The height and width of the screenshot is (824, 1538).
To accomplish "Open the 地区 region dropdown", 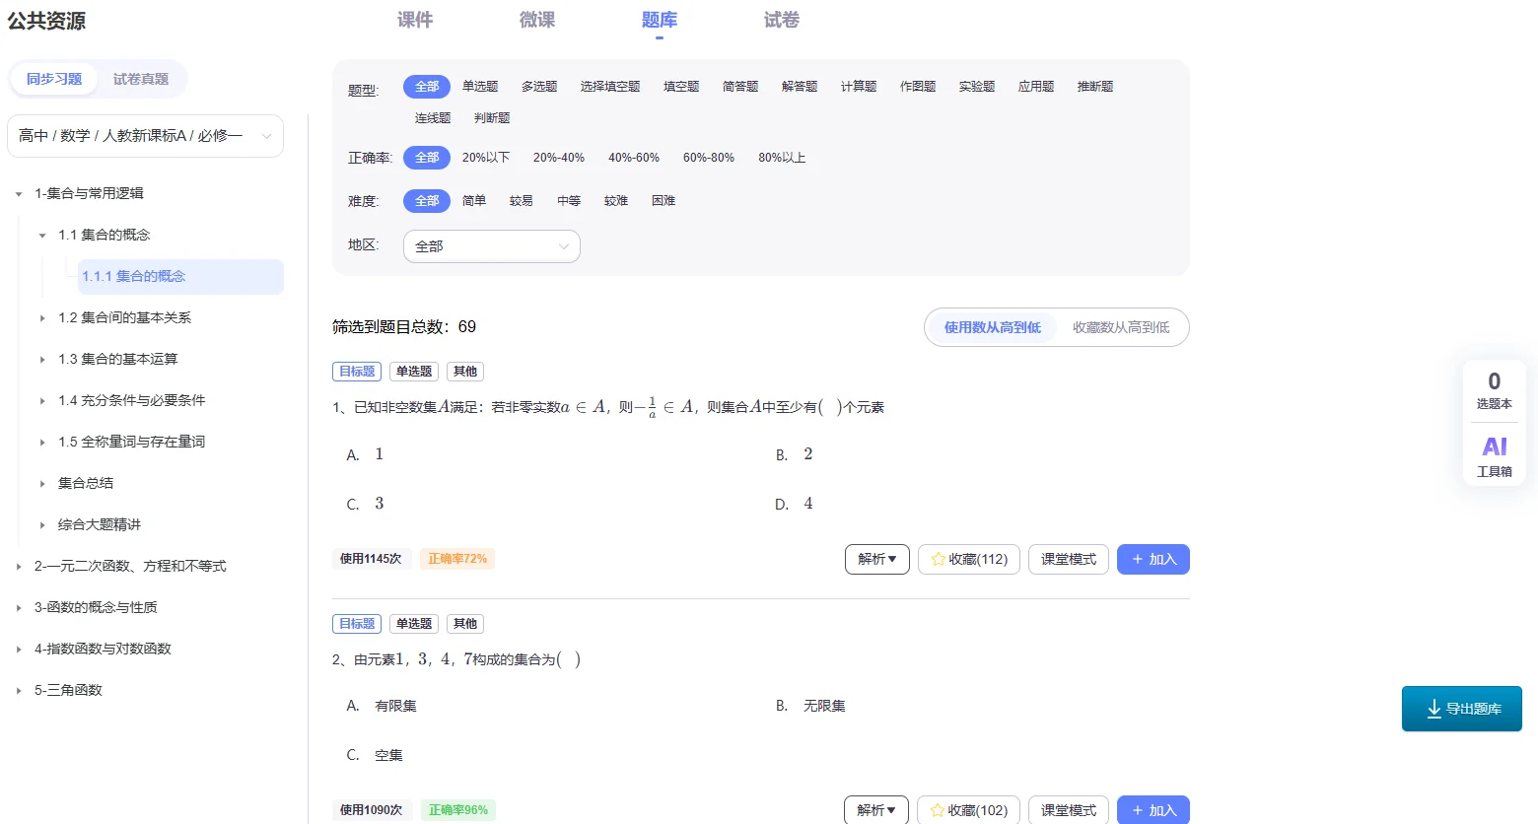I will (x=491, y=245).
